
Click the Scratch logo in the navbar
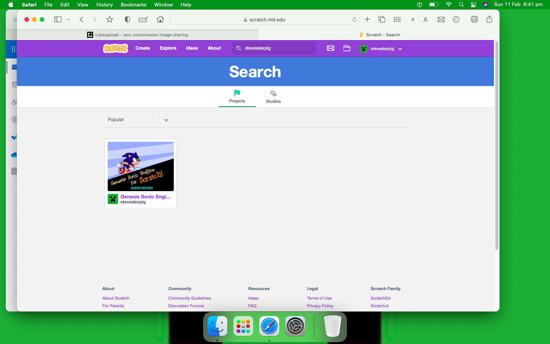pos(115,49)
